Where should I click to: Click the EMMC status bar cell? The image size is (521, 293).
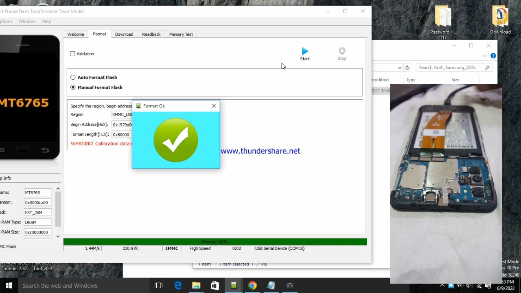(x=172, y=248)
